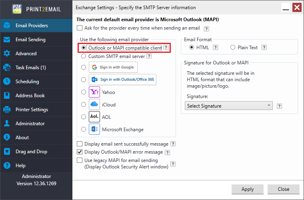Open the Advanced section
Image resolution: width=304 pixels, height=200 pixels.
[x=36, y=54]
